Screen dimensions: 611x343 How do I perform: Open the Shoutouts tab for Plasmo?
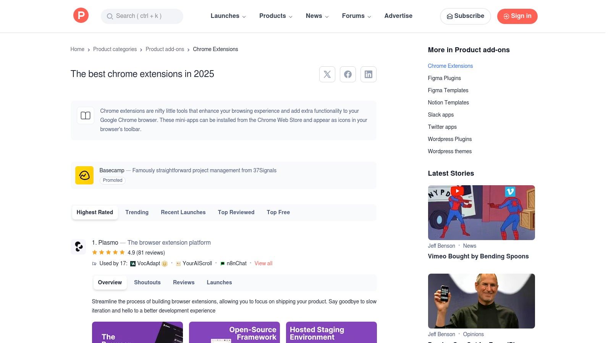point(147,282)
